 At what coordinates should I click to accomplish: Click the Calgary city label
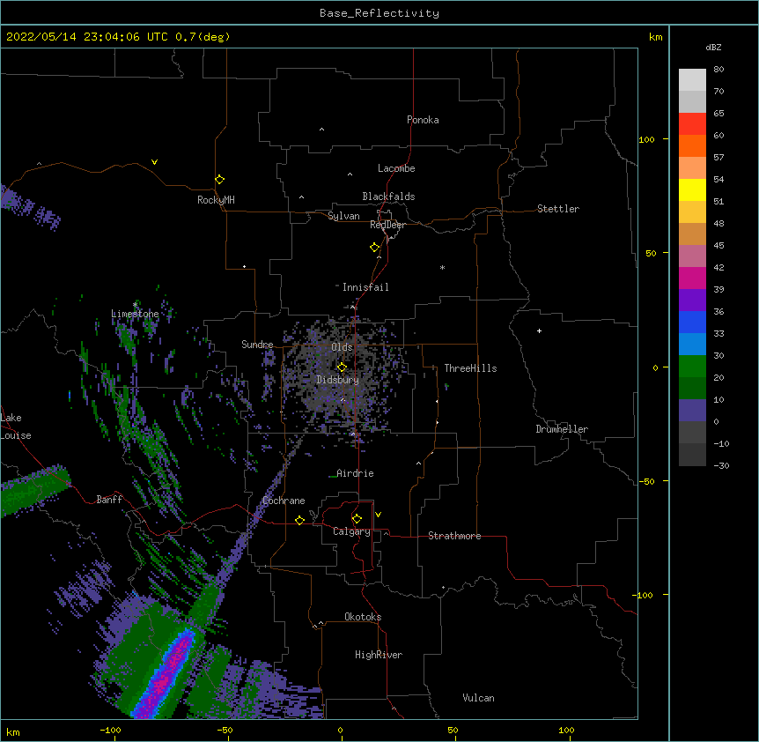(x=351, y=531)
